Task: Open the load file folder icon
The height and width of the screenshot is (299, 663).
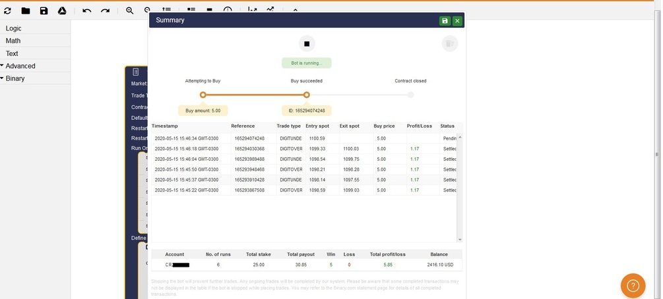Action: [x=26, y=11]
